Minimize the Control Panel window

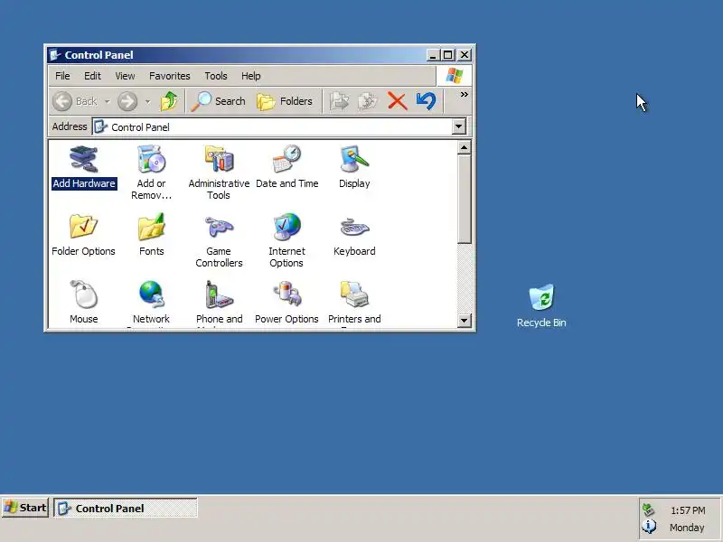[433, 55]
